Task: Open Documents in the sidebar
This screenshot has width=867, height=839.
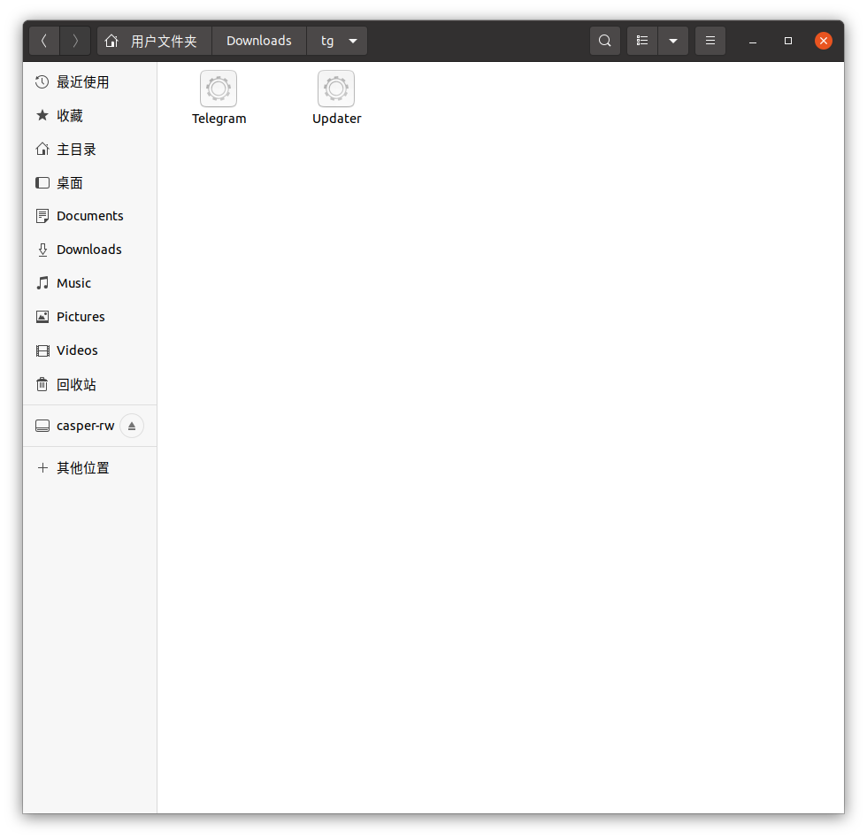Action: [x=90, y=216]
